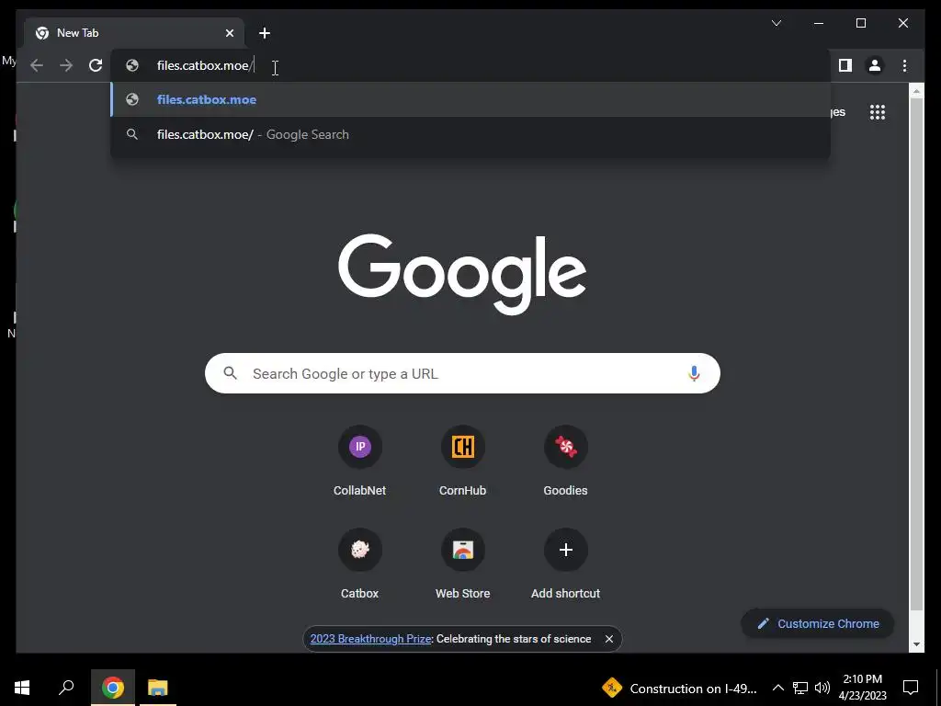Start voice search with microphone icon
This screenshot has height=706, width=941.
[694, 373]
